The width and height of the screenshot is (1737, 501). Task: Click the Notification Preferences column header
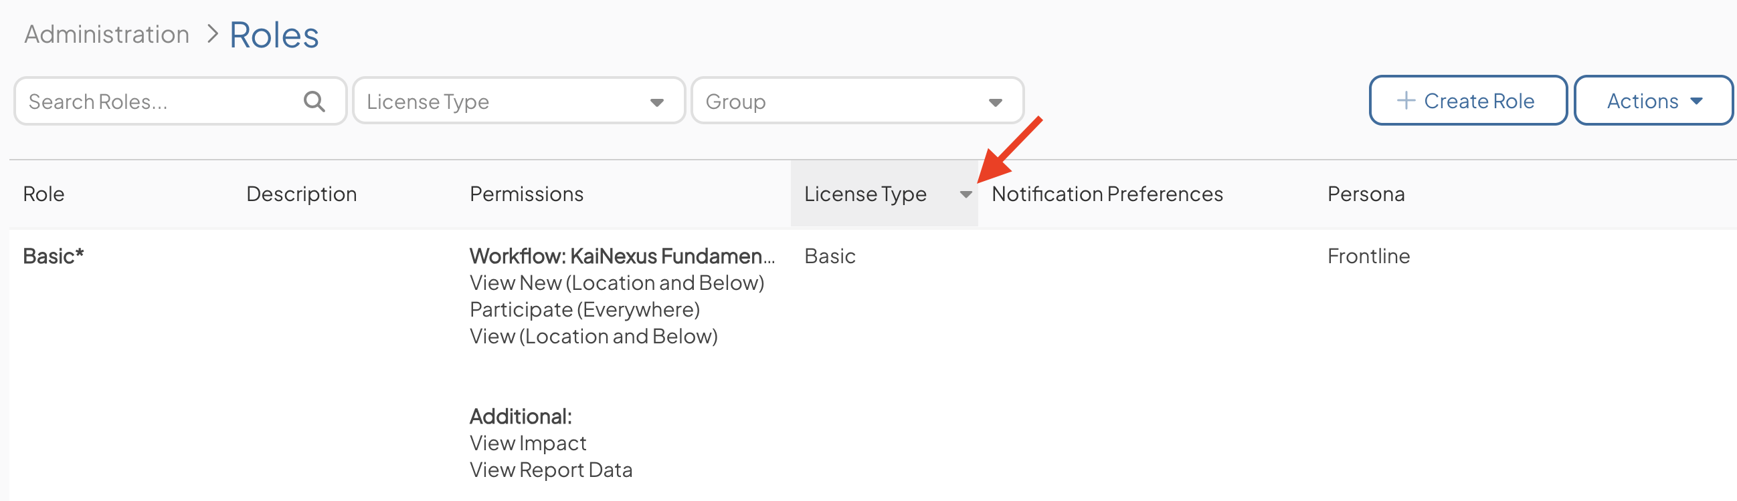point(1107,194)
